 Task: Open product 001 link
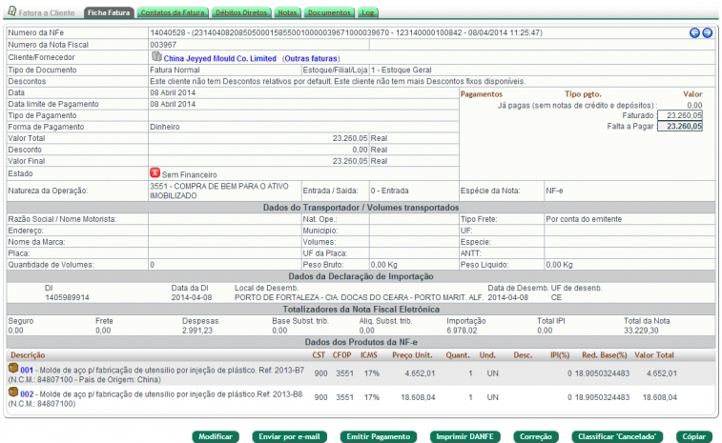pos(27,370)
